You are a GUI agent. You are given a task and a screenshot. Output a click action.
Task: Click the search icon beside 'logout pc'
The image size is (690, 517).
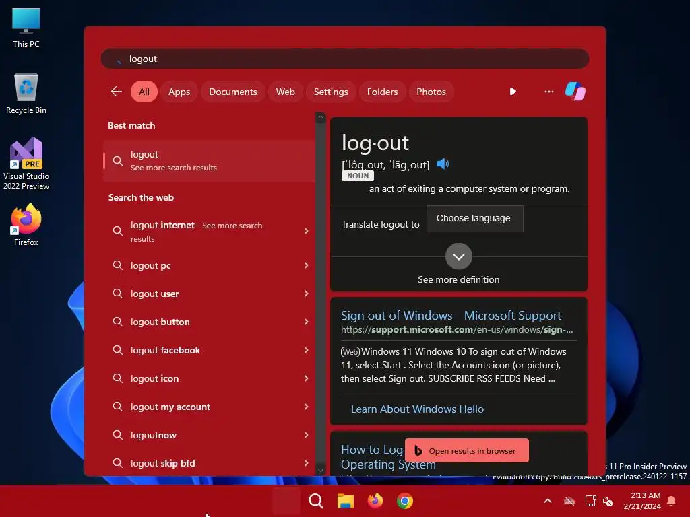coord(117,265)
